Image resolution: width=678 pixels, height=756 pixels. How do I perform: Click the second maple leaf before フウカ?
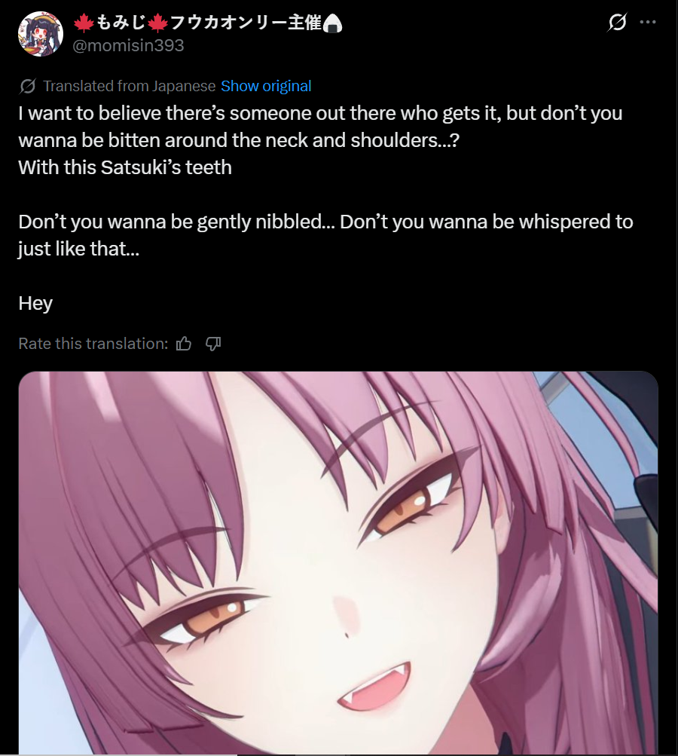coord(157,23)
